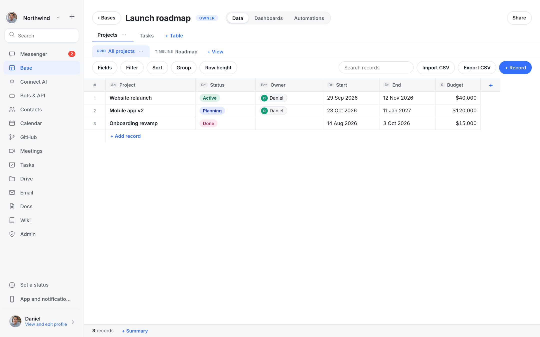Click + View to add a view
The width and height of the screenshot is (540, 337).
[x=215, y=52]
